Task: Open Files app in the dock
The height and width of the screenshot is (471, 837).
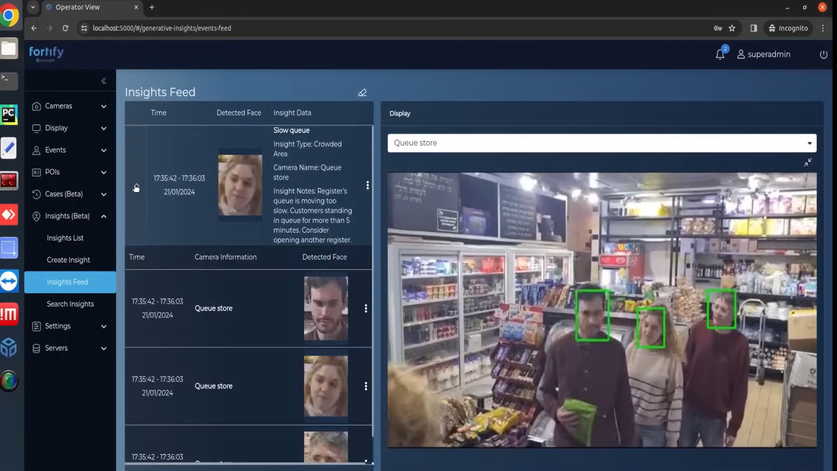Action: pos(9,48)
